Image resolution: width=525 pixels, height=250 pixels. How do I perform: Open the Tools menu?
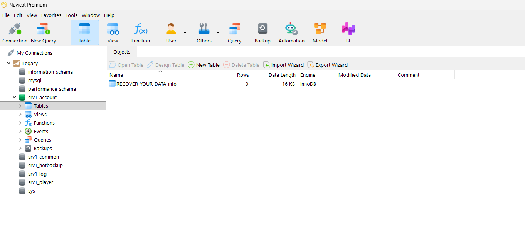(x=71, y=15)
